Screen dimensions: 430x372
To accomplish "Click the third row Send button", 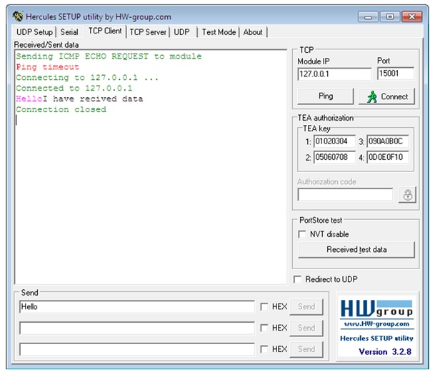I will 306,349.
